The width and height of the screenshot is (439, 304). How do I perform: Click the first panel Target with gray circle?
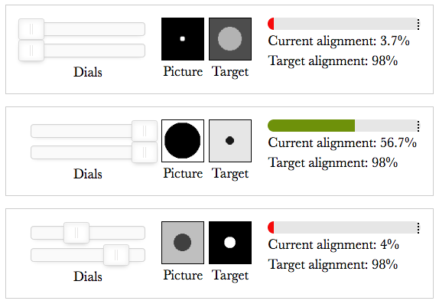click(x=230, y=39)
